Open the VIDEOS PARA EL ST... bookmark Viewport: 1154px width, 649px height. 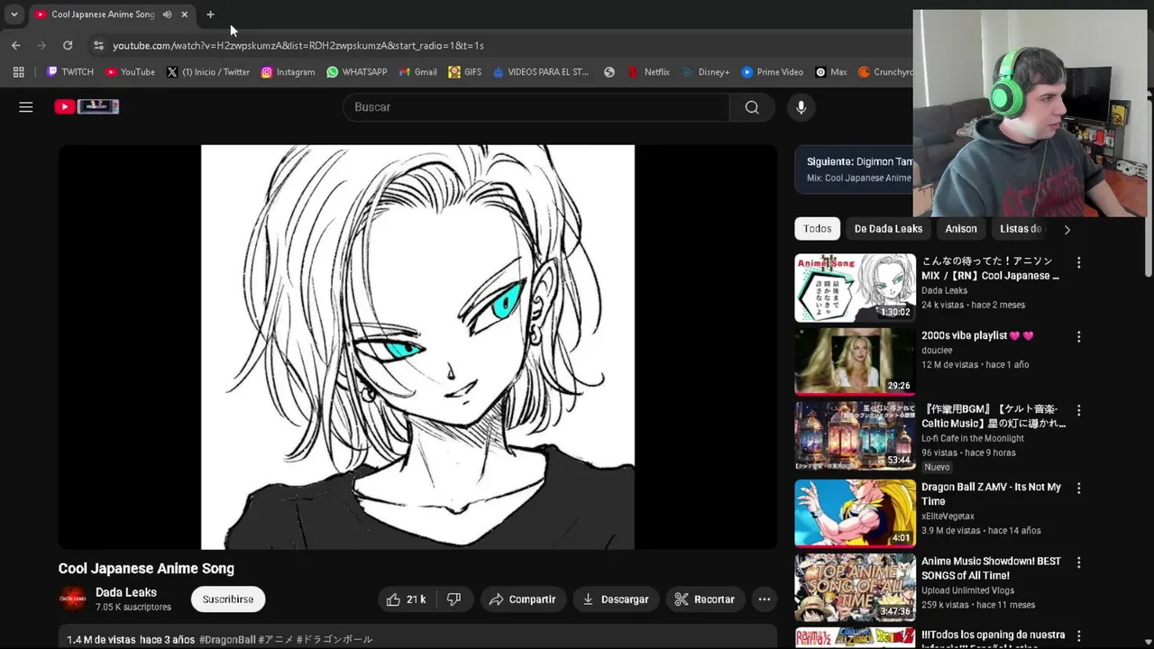click(x=541, y=72)
